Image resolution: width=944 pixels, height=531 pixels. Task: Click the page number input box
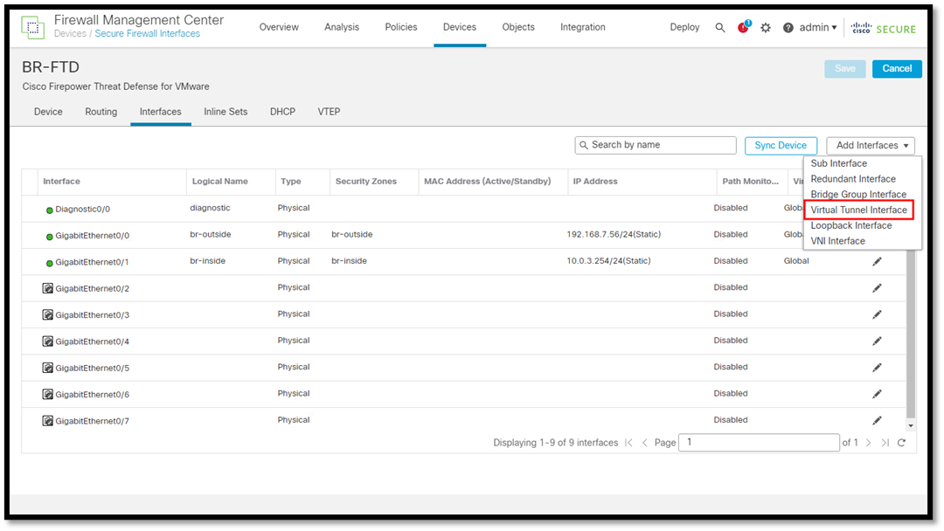(759, 442)
